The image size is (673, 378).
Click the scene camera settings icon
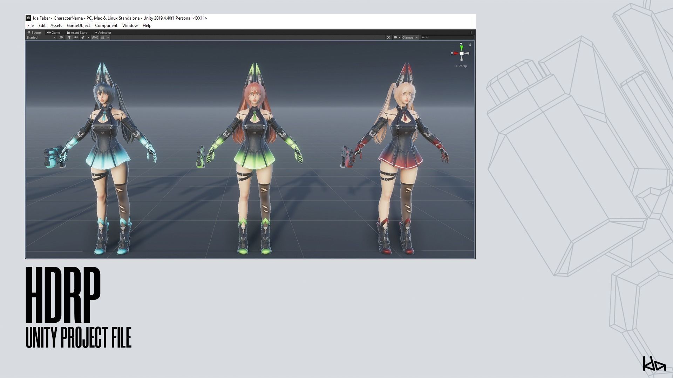click(395, 37)
